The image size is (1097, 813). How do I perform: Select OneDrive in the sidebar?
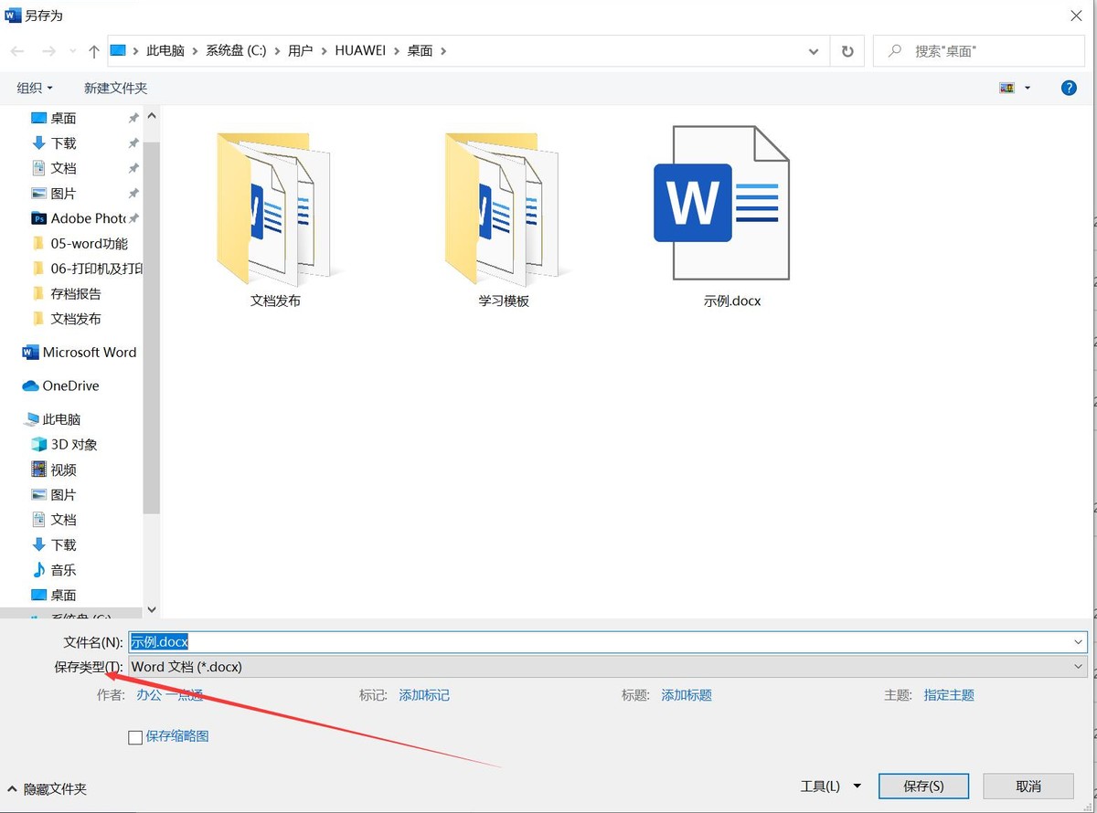[x=69, y=385]
